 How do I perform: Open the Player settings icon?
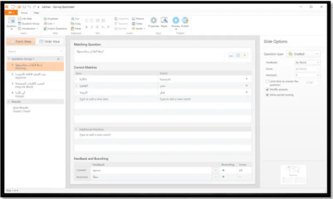coord(164,20)
